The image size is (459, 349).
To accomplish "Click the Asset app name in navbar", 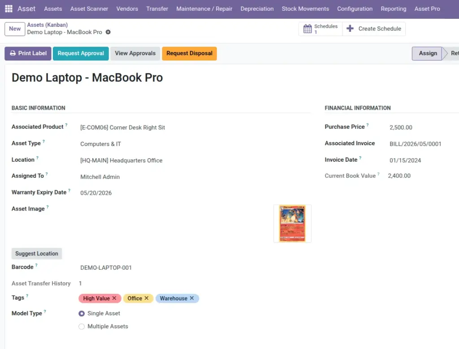I will [x=26, y=9].
